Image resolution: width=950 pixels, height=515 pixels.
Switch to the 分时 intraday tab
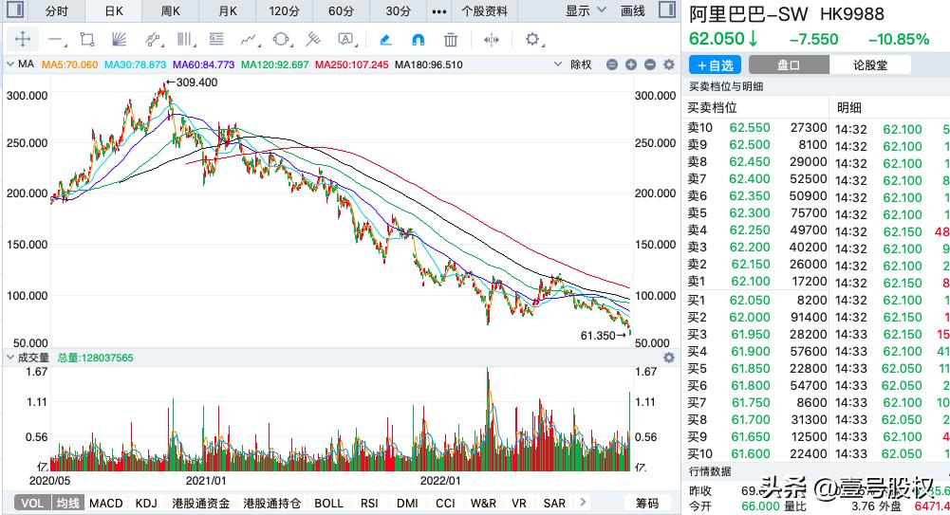(x=56, y=10)
